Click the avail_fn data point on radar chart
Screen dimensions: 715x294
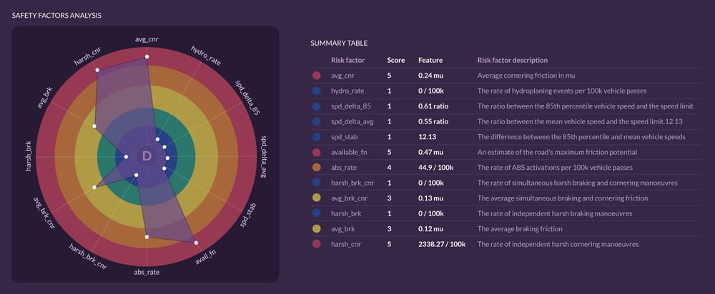coord(196,243)
